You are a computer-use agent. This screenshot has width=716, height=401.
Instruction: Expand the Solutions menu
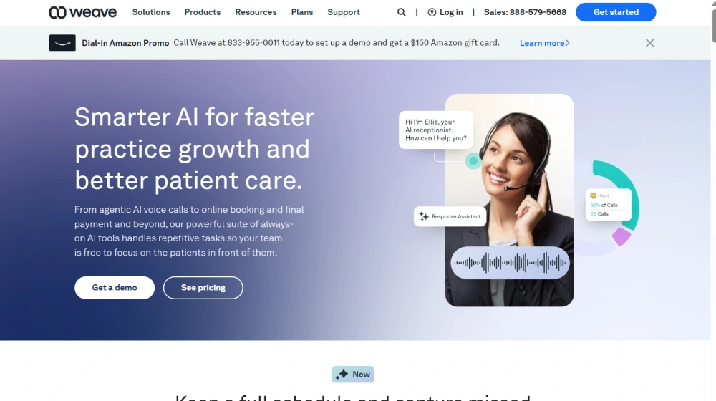click(x=151, y=12)
